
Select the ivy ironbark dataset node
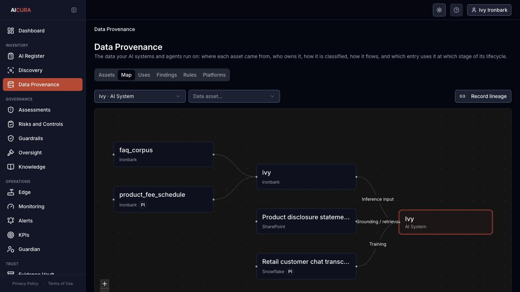tap(306, 177)
